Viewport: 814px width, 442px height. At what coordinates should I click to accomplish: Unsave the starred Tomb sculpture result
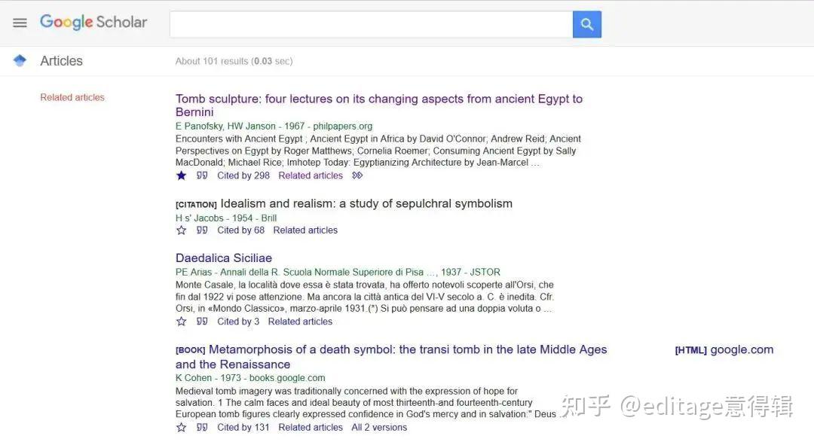[181, 175]
